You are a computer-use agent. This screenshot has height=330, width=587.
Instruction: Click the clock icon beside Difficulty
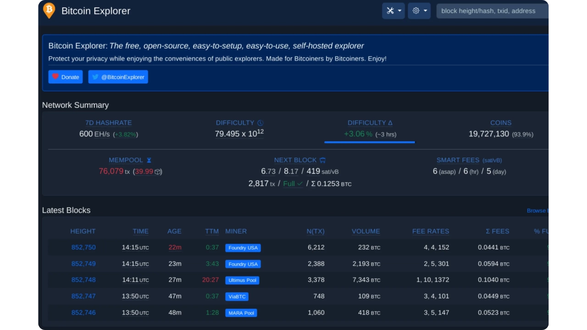pyautogui.click(x=260, y=123)
